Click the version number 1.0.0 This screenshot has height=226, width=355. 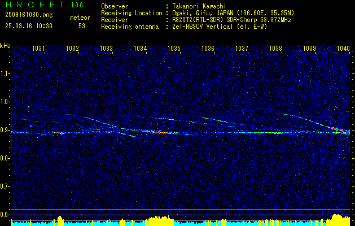(77, 5)
